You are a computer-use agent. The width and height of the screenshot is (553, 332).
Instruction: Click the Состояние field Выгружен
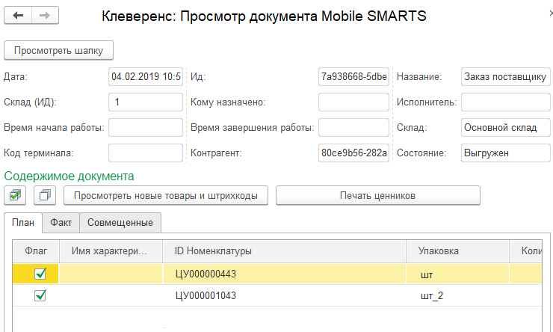(x=506, y=153)
